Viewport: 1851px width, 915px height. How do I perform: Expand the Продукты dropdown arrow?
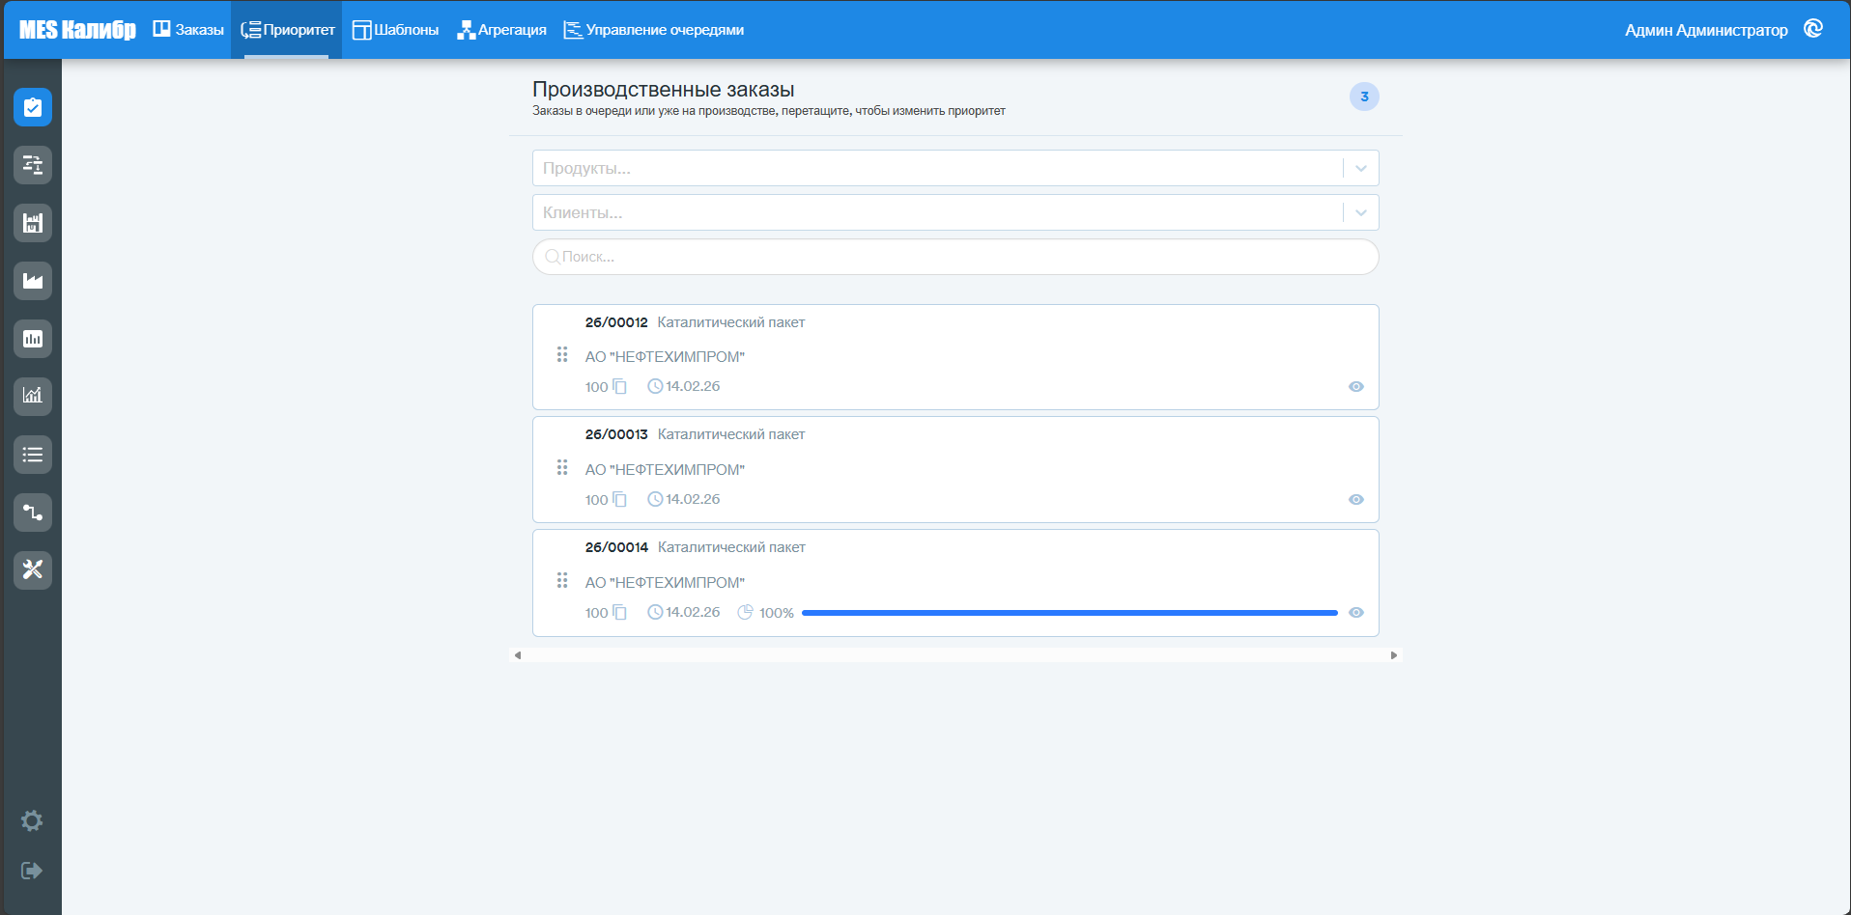[x=1361, y=168]
